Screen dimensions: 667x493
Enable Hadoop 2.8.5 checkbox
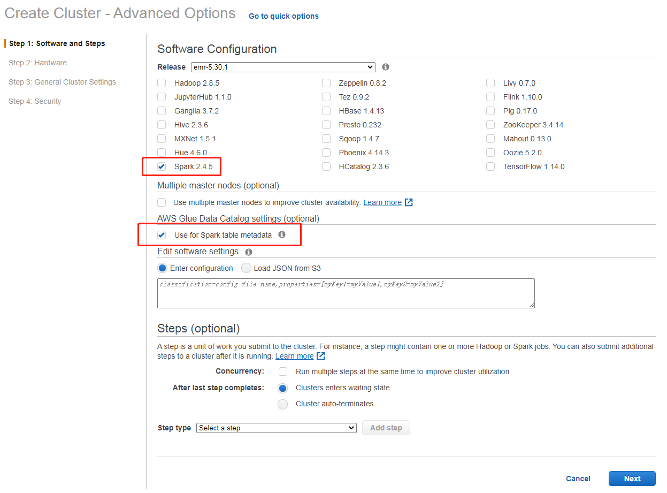click(x=162, y=83)
